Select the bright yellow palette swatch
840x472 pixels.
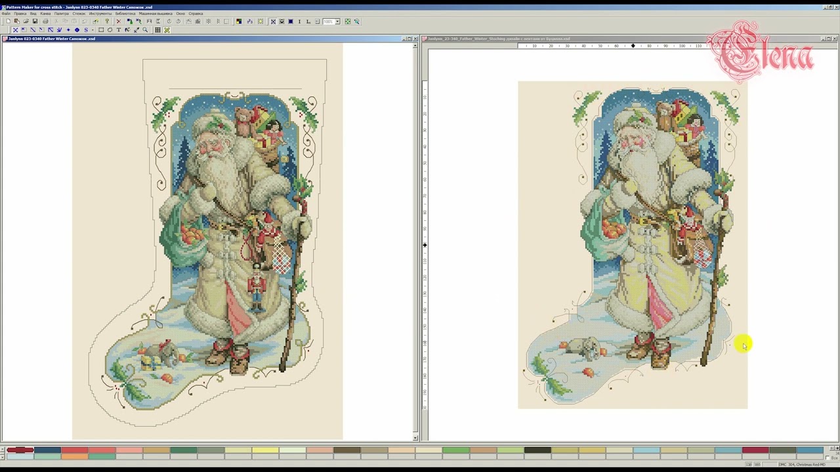tap(265, 450)
